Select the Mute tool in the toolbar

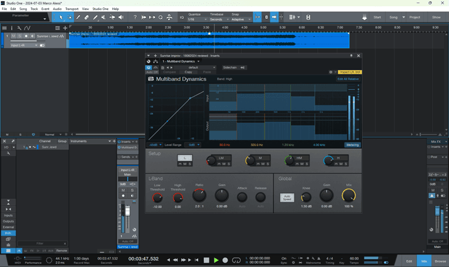[103, 17]
